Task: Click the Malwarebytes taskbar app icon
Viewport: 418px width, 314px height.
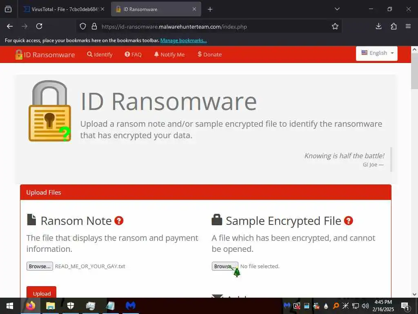Action: (x=131, y=306)
